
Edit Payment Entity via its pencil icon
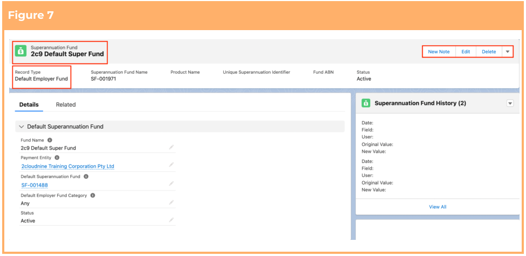(x=171, y=165)
